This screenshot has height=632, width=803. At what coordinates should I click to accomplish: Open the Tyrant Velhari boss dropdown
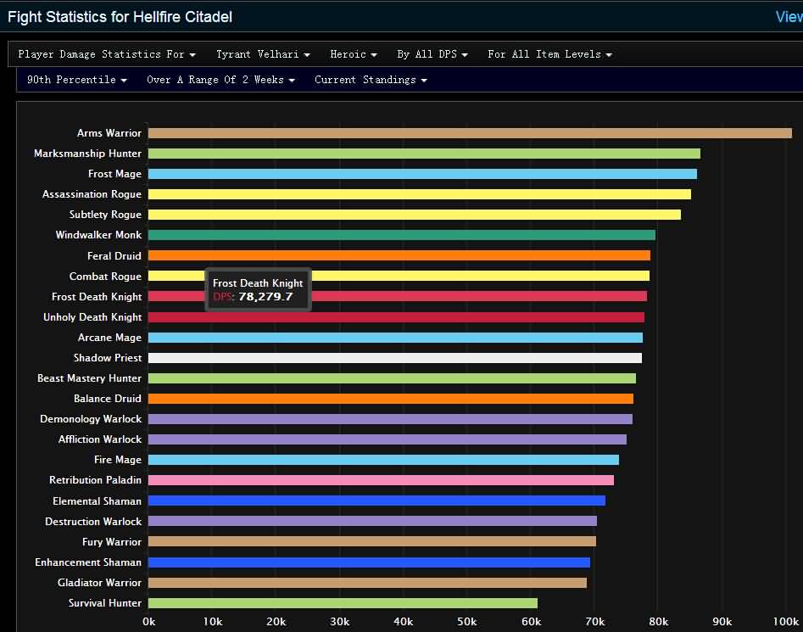(x=263, y=54)
